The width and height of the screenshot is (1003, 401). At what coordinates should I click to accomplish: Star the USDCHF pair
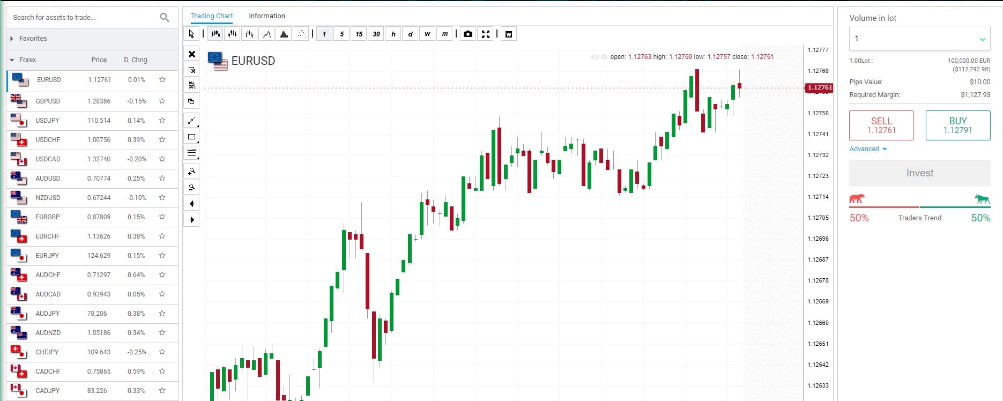162,139
